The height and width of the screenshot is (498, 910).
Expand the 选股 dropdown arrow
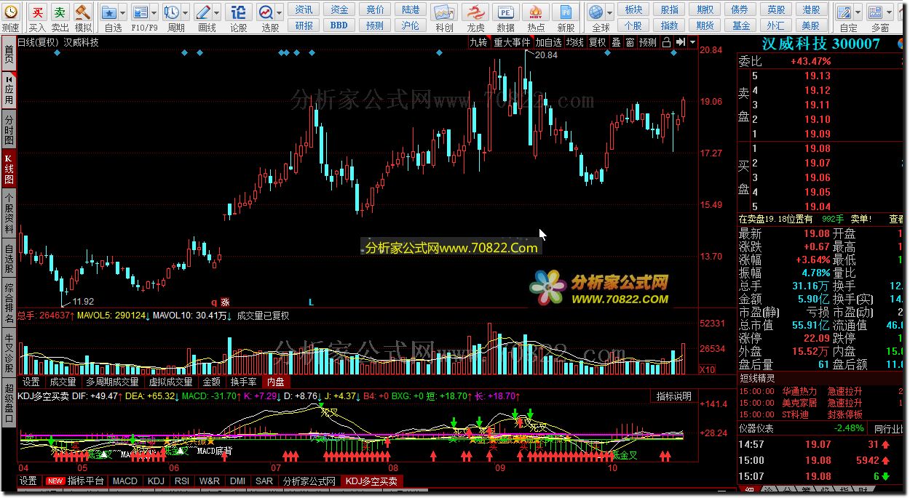pyautogui.click(x=280, y=12)
